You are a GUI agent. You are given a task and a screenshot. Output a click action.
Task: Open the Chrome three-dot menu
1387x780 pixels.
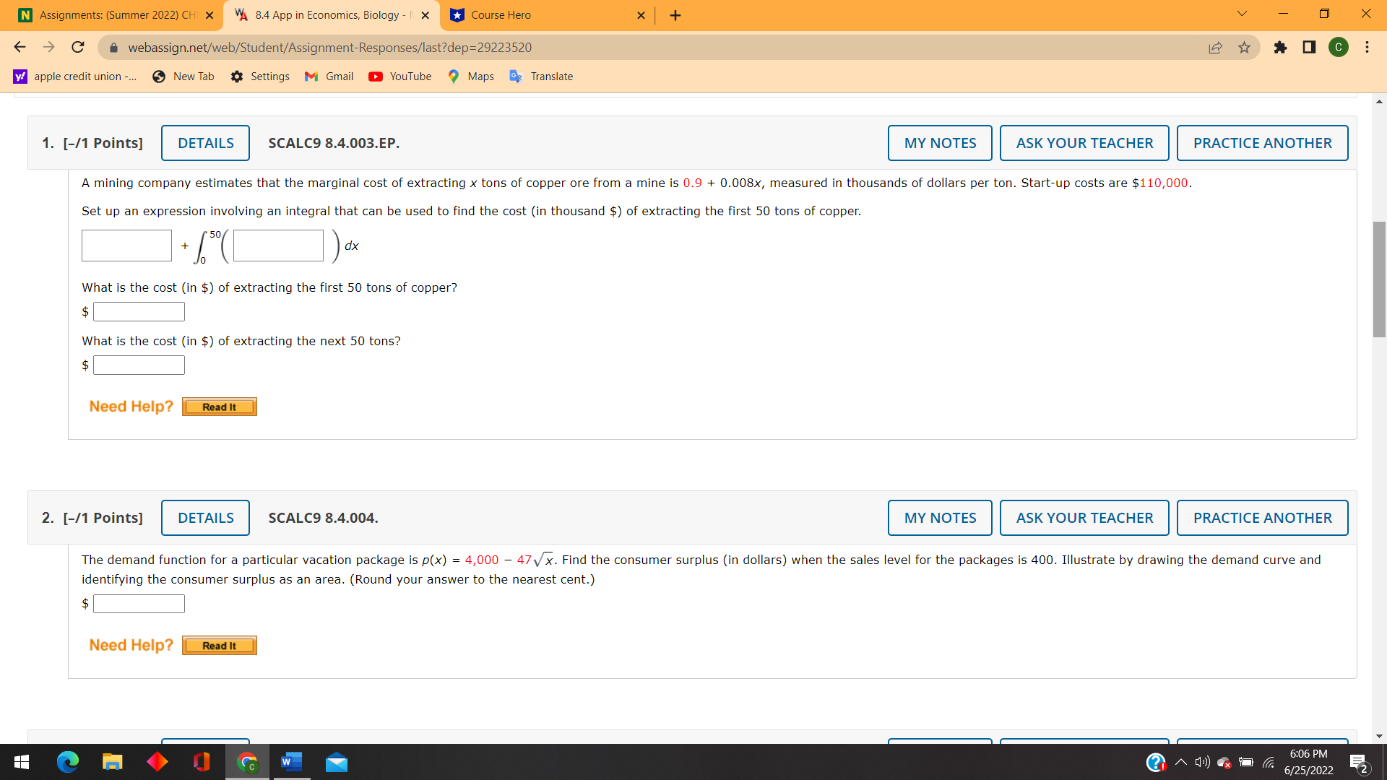click(1367, 47)
